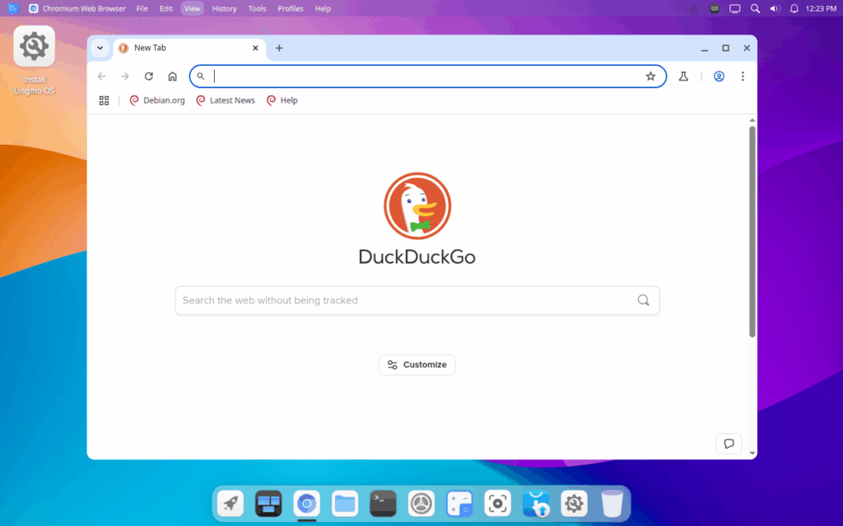The image size is (843, 526).
Task: Expand the tab search dropdown arrow
Action: pos(100,48)
